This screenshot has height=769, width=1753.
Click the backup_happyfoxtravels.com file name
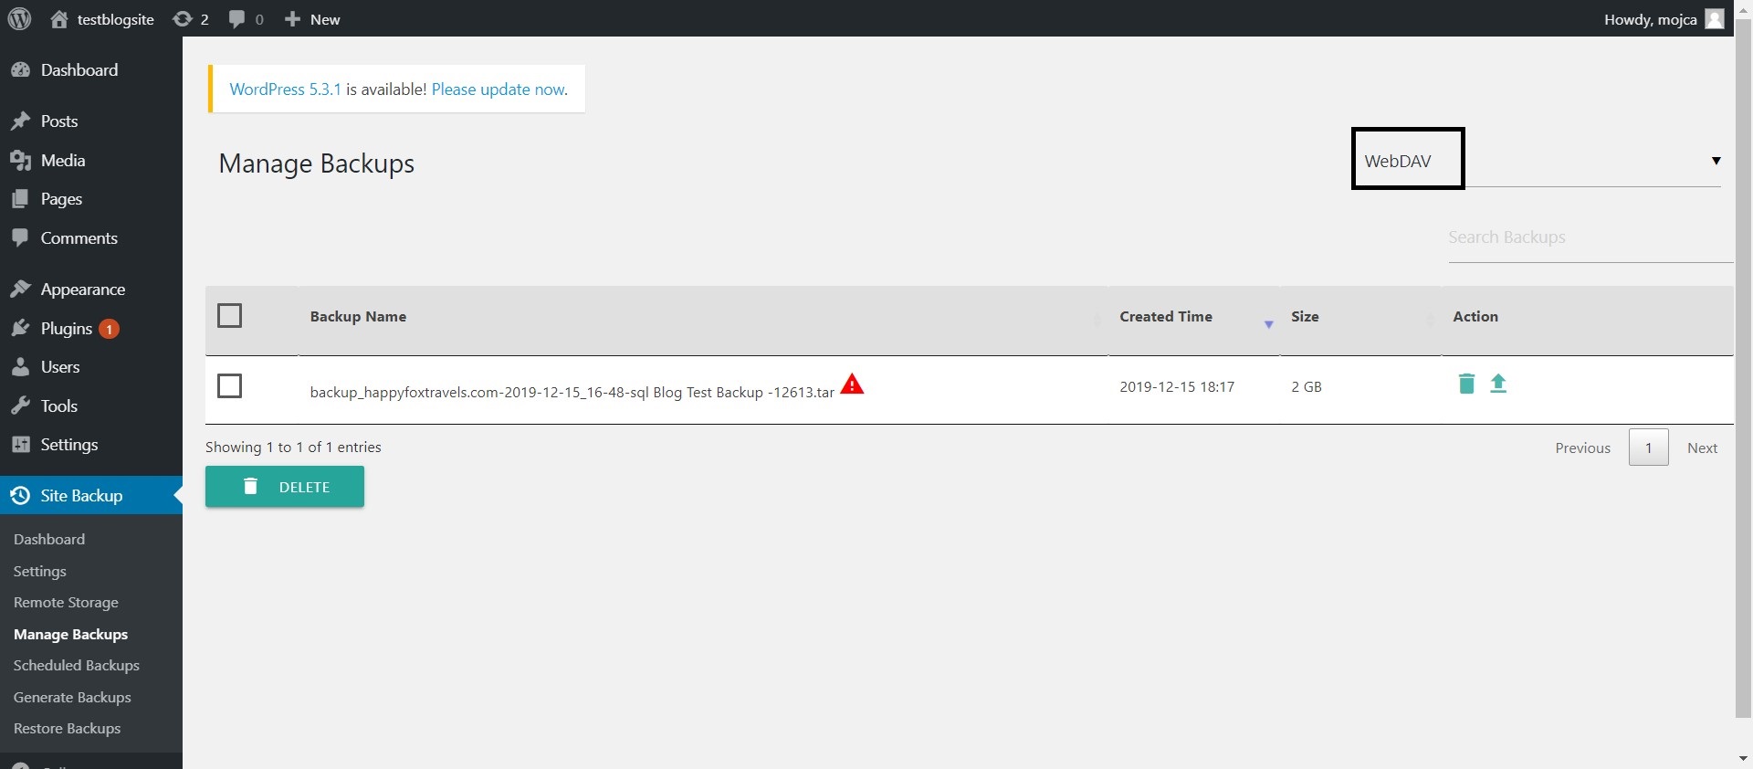[572, 392]
